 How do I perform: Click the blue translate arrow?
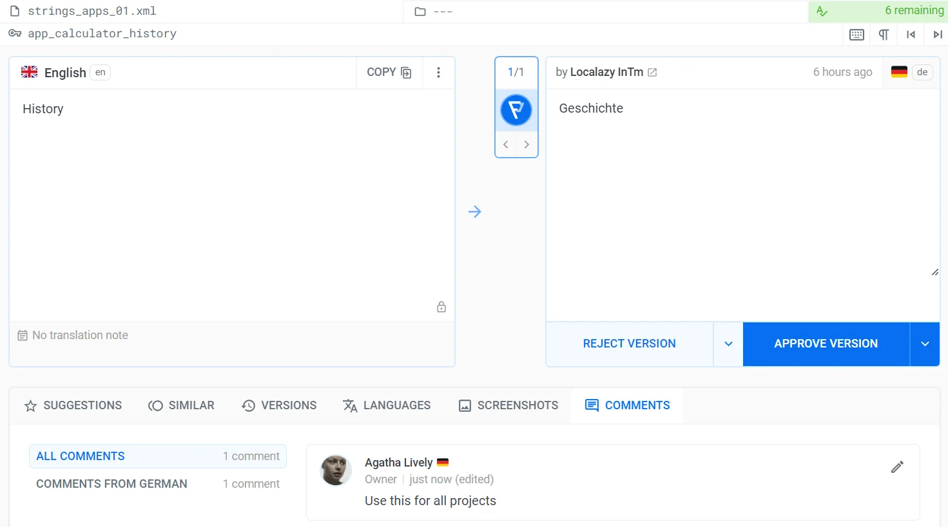475,211
